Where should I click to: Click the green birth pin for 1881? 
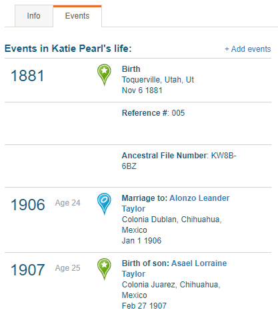(104, 75)
